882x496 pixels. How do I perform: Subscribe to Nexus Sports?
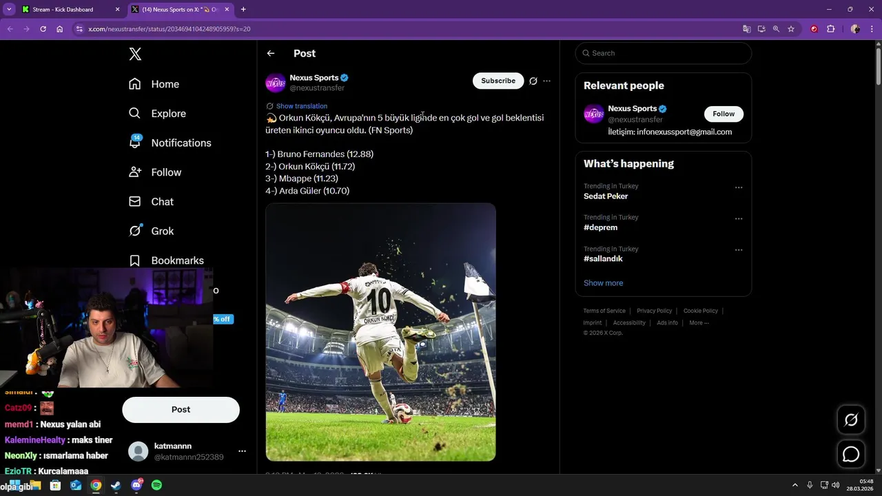click(x=498, y=81)
